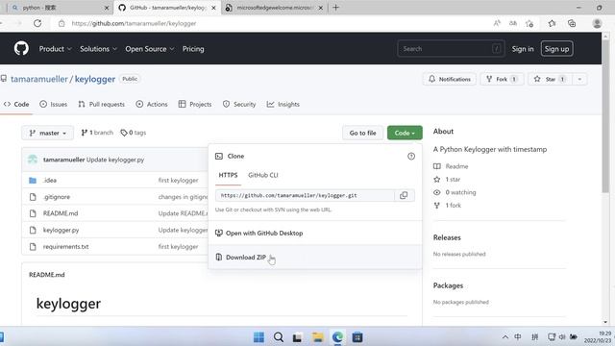This screenshot has width=615, height=346.
Task: Toggle the green Code dropdown button
Action: [x=405, y=133]
